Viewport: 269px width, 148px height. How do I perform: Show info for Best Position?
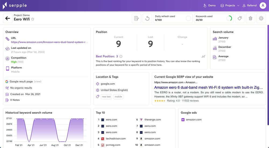121,56
